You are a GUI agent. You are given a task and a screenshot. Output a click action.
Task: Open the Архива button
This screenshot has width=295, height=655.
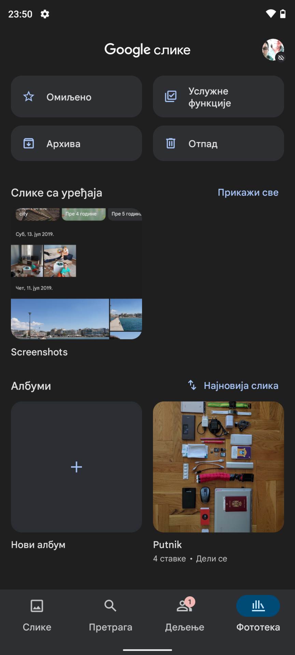pos(76,143)
